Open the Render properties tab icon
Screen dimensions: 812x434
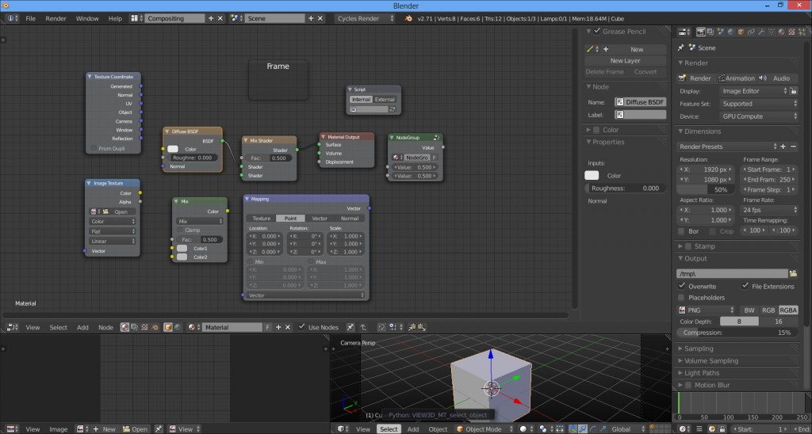coord(700,32)
